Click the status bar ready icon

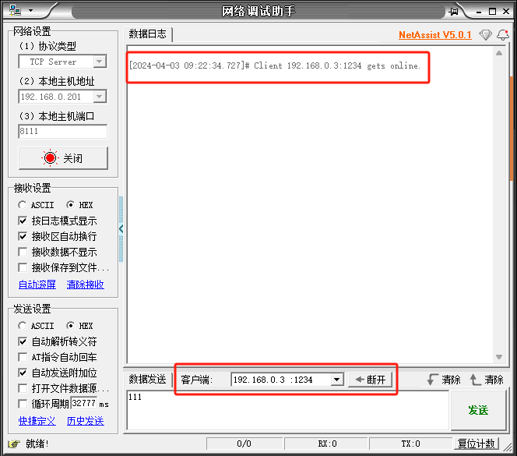(12, 444)
